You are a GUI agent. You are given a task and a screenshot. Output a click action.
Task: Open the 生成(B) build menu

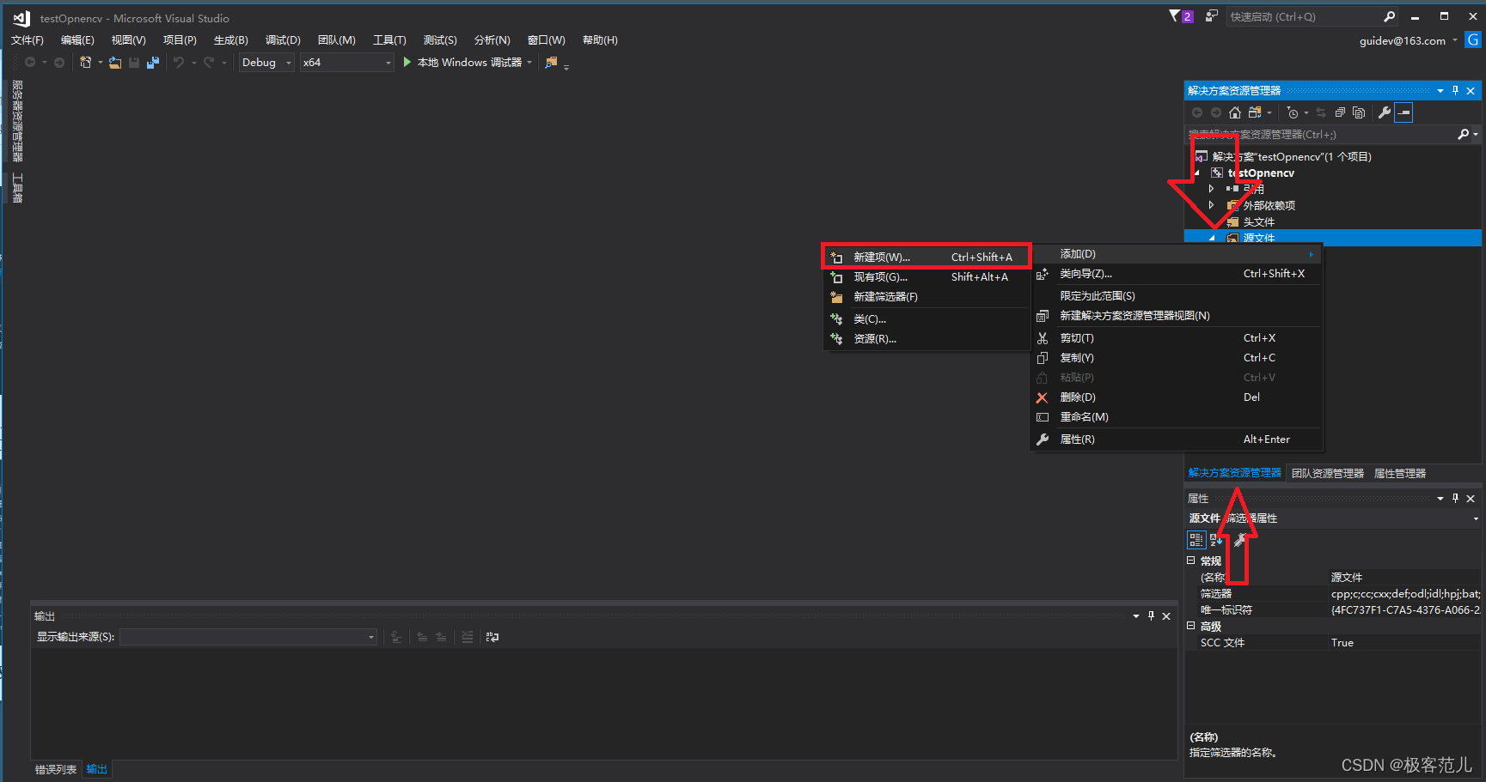pos(231,40)
